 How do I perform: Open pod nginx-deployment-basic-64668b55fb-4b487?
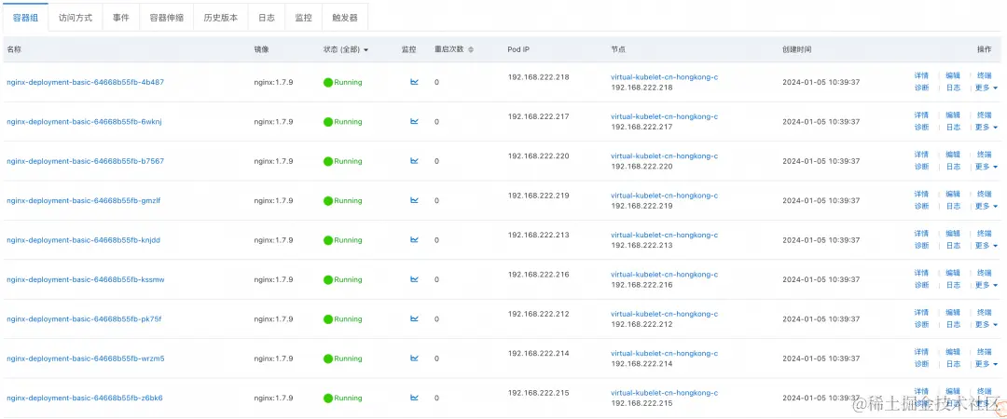tap(86, 82)
